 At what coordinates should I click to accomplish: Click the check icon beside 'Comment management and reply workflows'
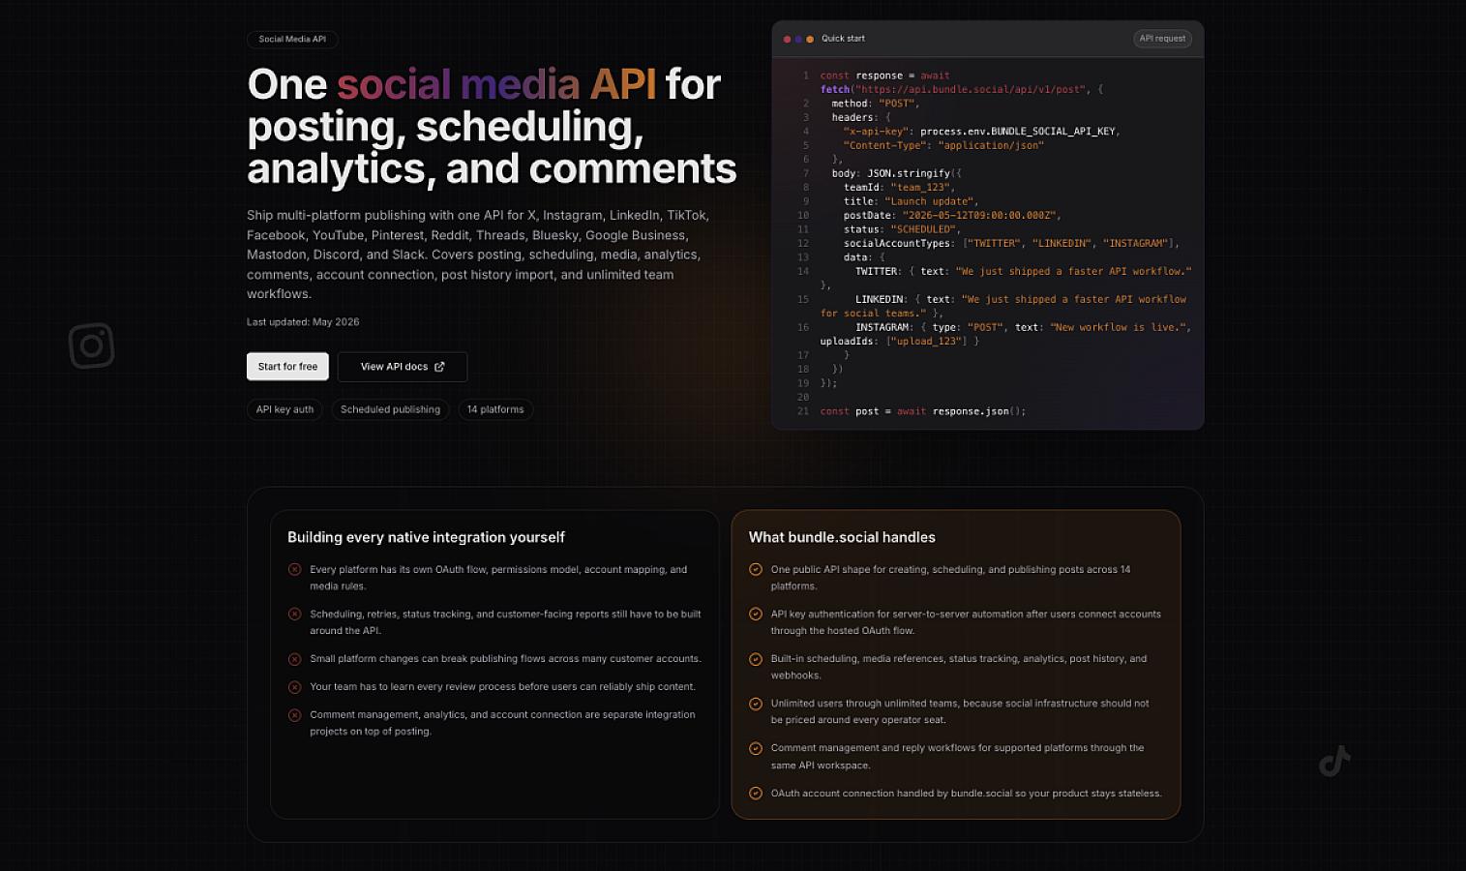(x=756, y=748)
